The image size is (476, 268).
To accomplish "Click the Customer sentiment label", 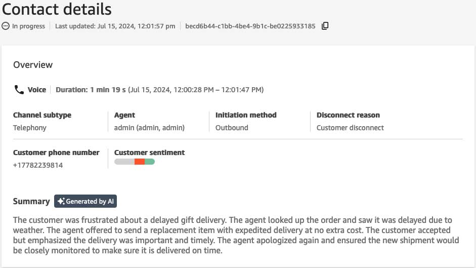I will [149, 152].
